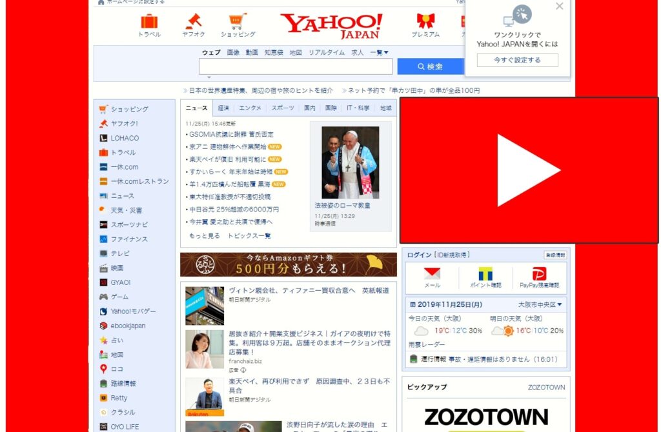Click the 今すぐ設定する button
The width and height of the screenshot is (661, 432).
517,60
